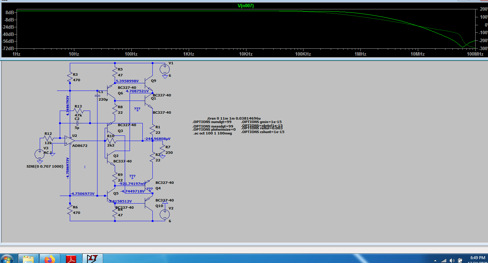Click the network signal tray icon
Viewport: 488px width, 263px height.
click(444, 261)
